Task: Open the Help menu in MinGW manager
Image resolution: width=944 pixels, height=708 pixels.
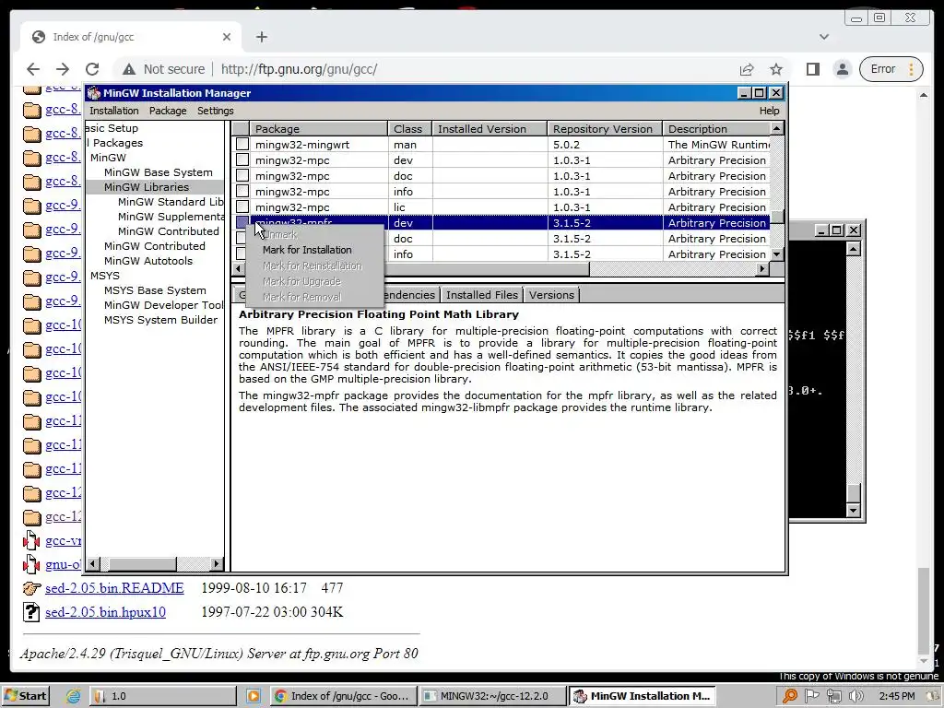Action: pos(769,111)
